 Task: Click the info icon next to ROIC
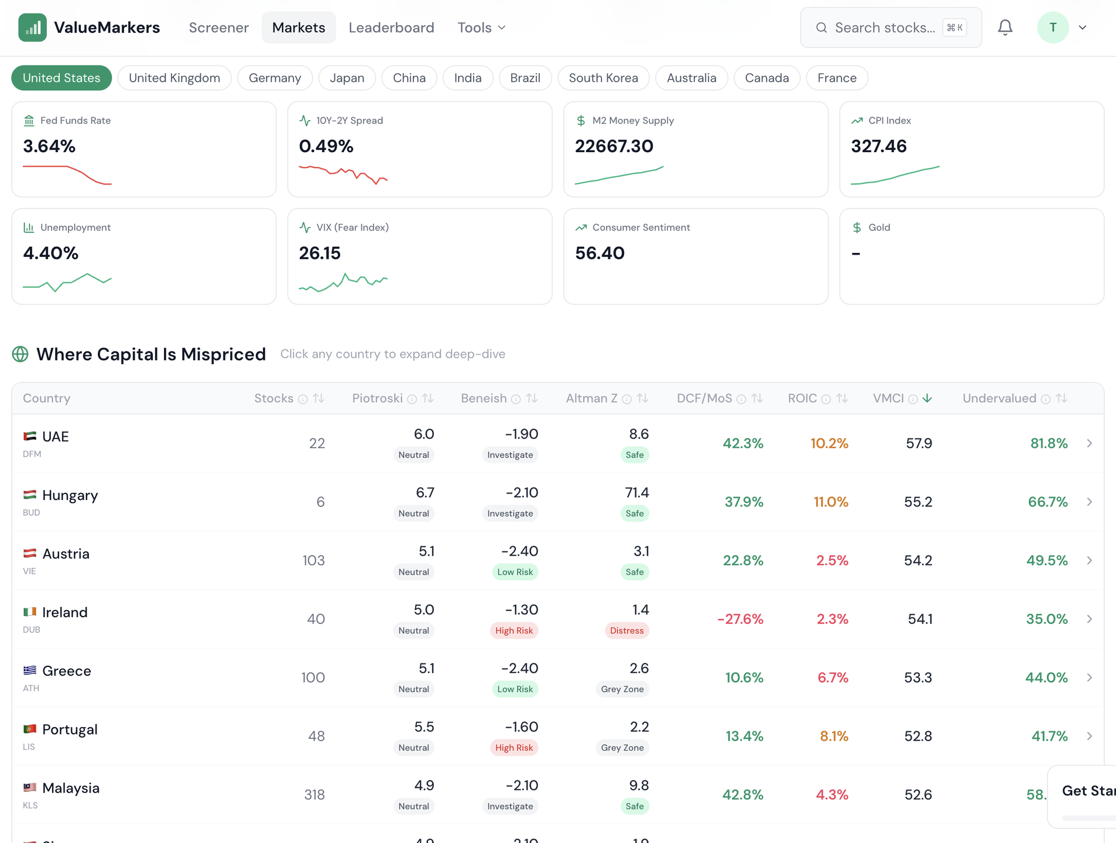[x=826, y=399]
